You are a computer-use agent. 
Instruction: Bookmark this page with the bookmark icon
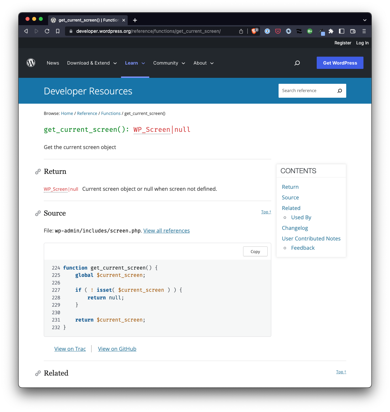(58, 31)
